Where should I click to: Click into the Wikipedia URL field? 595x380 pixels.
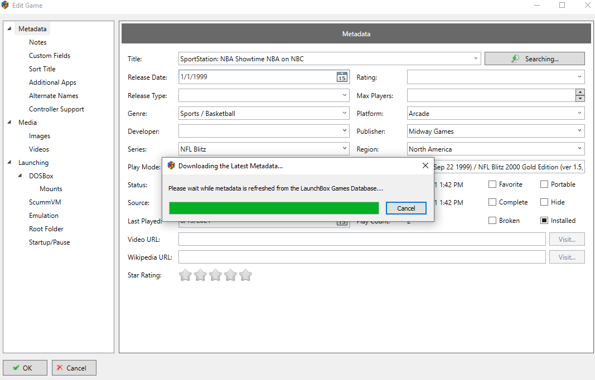tap(362, 257)
